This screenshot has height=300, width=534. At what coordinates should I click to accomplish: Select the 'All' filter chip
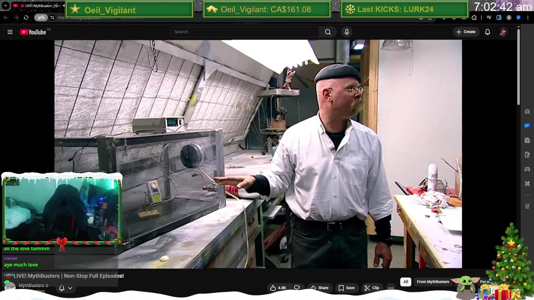coord(406,282)
